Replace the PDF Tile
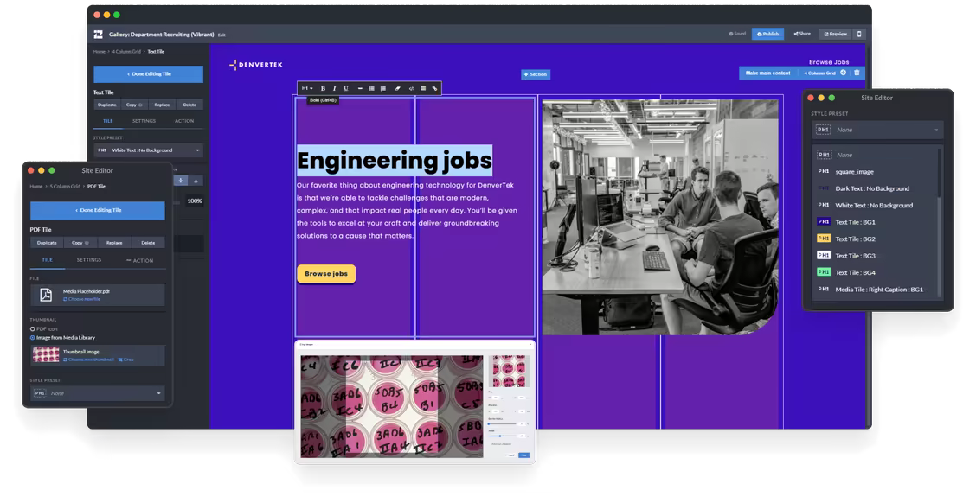This screenshot has width=976, height=503. (114, 243)
